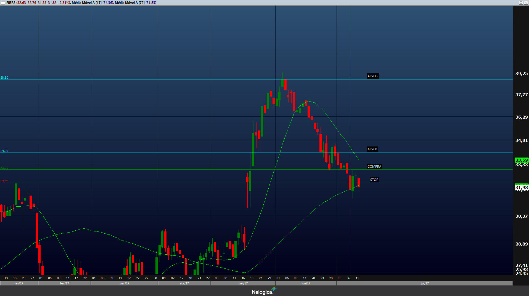
Task: Click the 38,80 horizontal line value
Action: (x=4, y=78)
